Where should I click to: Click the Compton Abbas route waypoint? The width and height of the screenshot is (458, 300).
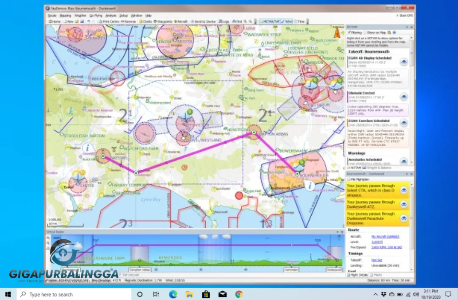pos(254,132)
